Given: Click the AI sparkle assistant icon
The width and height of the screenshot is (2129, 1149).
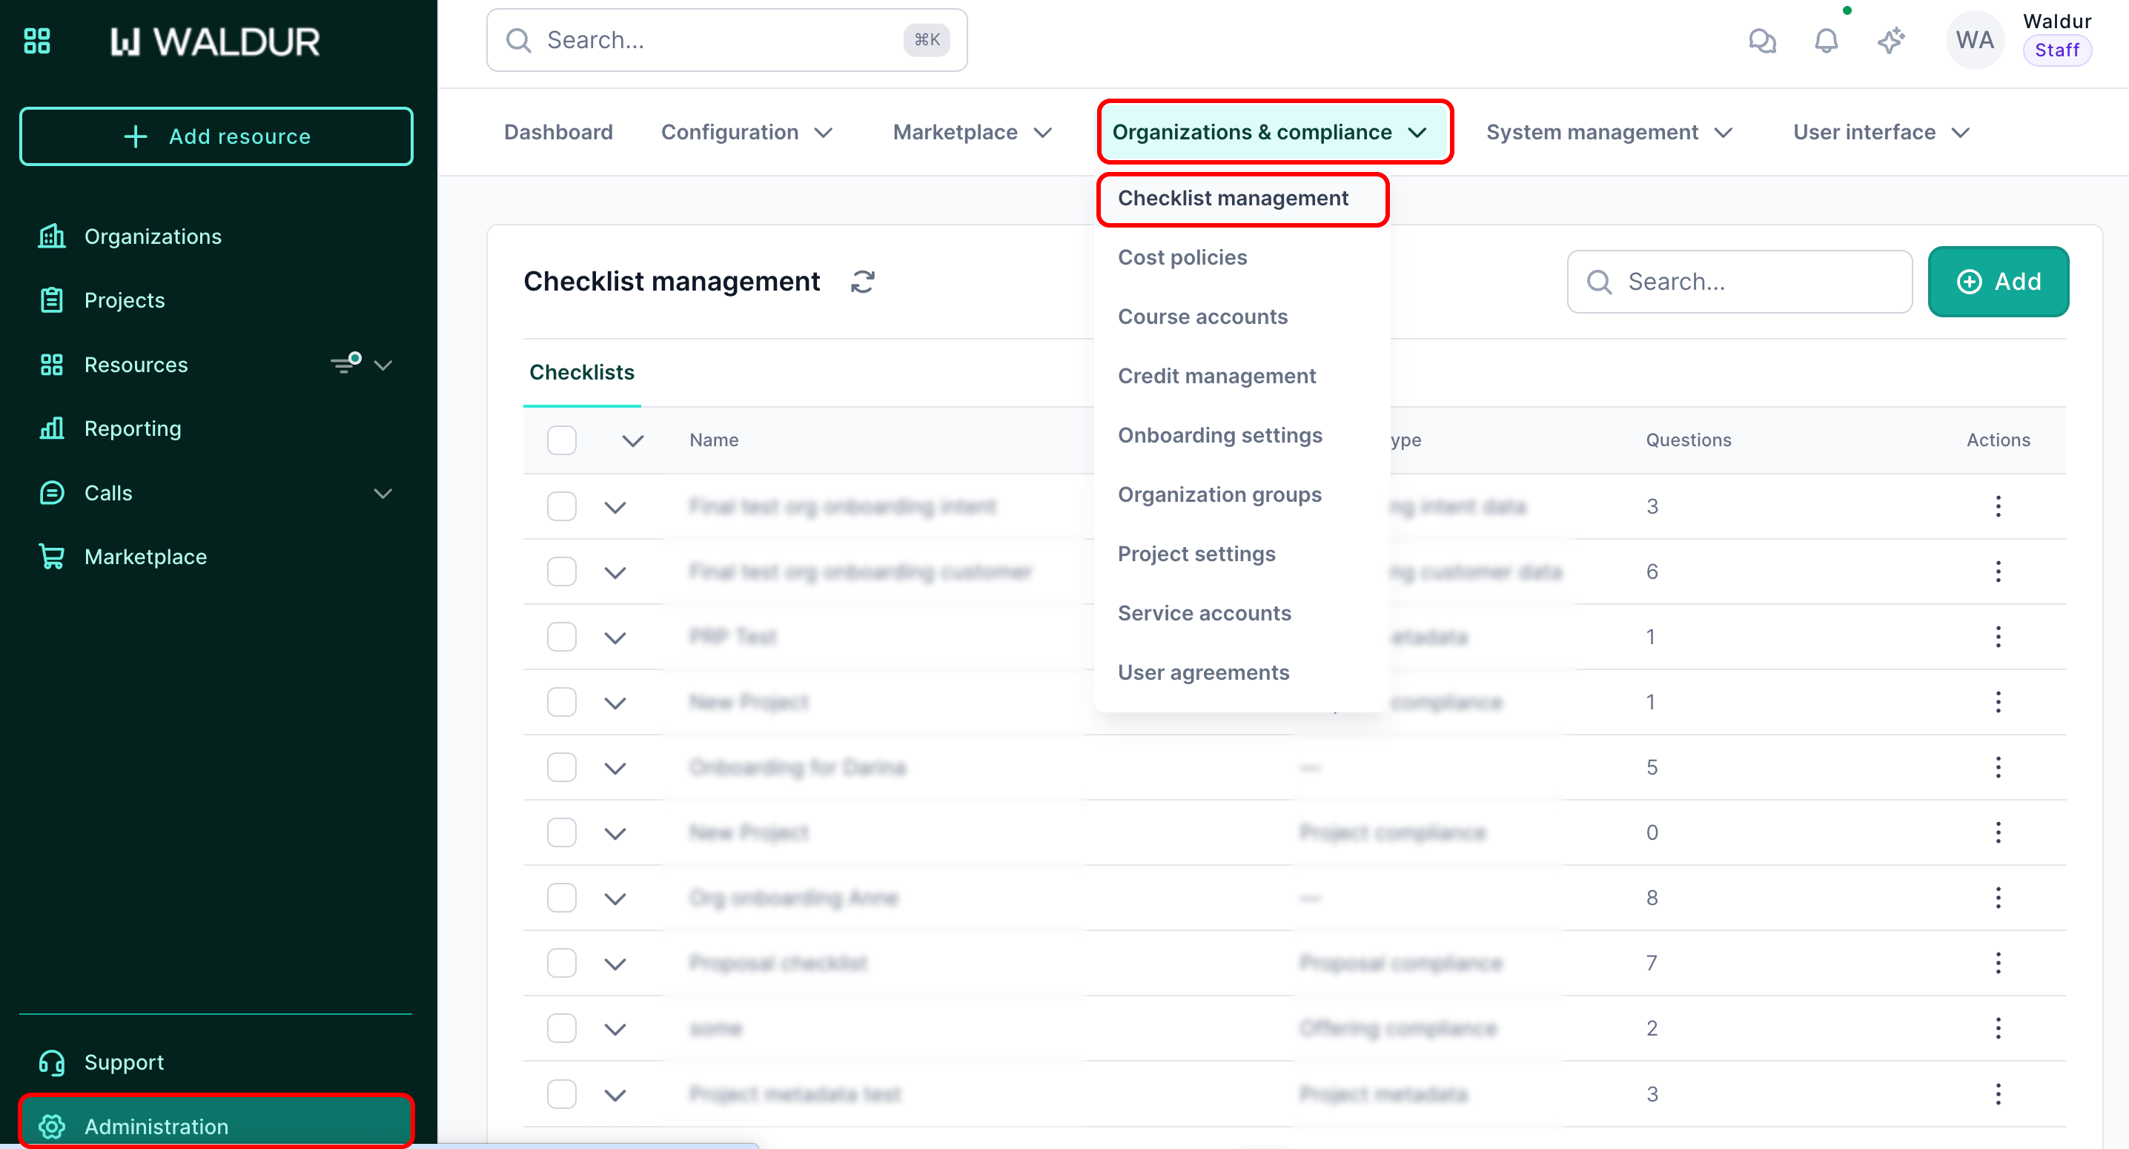Looking at the screenshot, I should pyautogui.click(x=1890, y=41).
